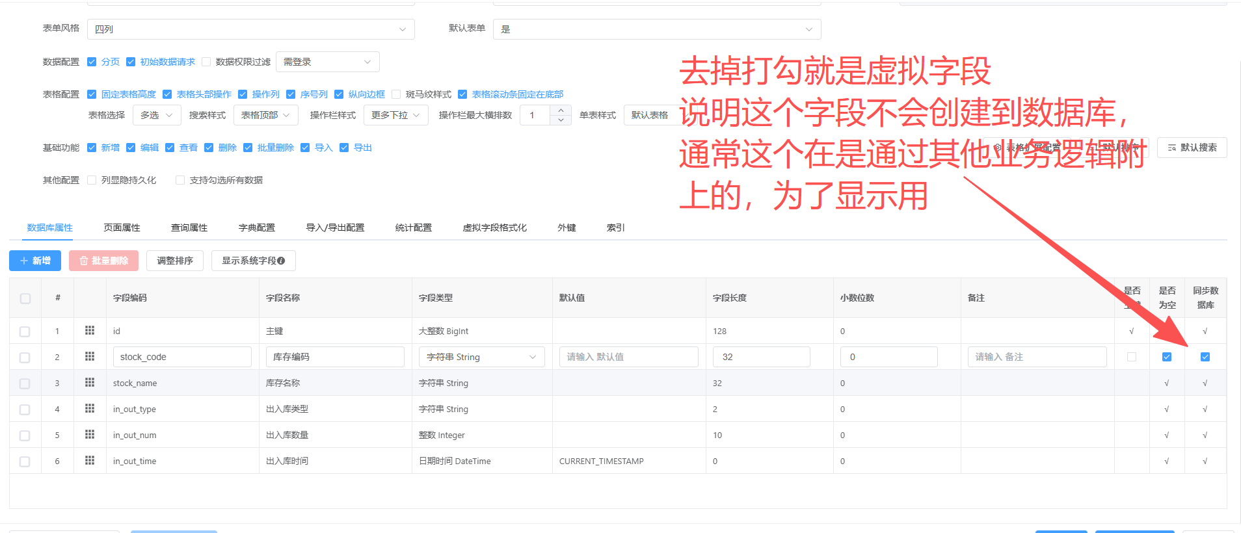Click the blue 新增 button

(35, 261)
